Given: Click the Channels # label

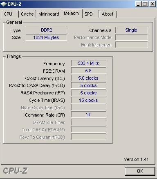Looking at the screenshot, I should (100, 30).
